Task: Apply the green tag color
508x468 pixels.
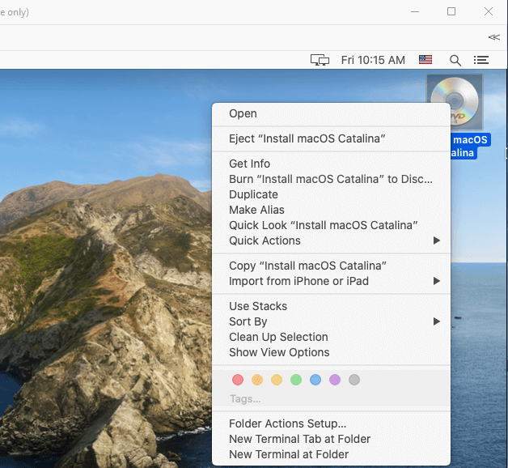Action: click(x=296, y=380)
